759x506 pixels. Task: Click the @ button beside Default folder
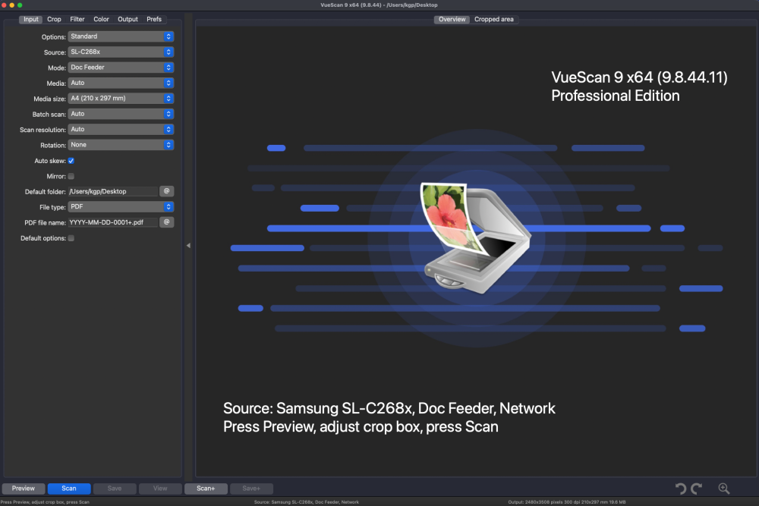click(166, 191)
